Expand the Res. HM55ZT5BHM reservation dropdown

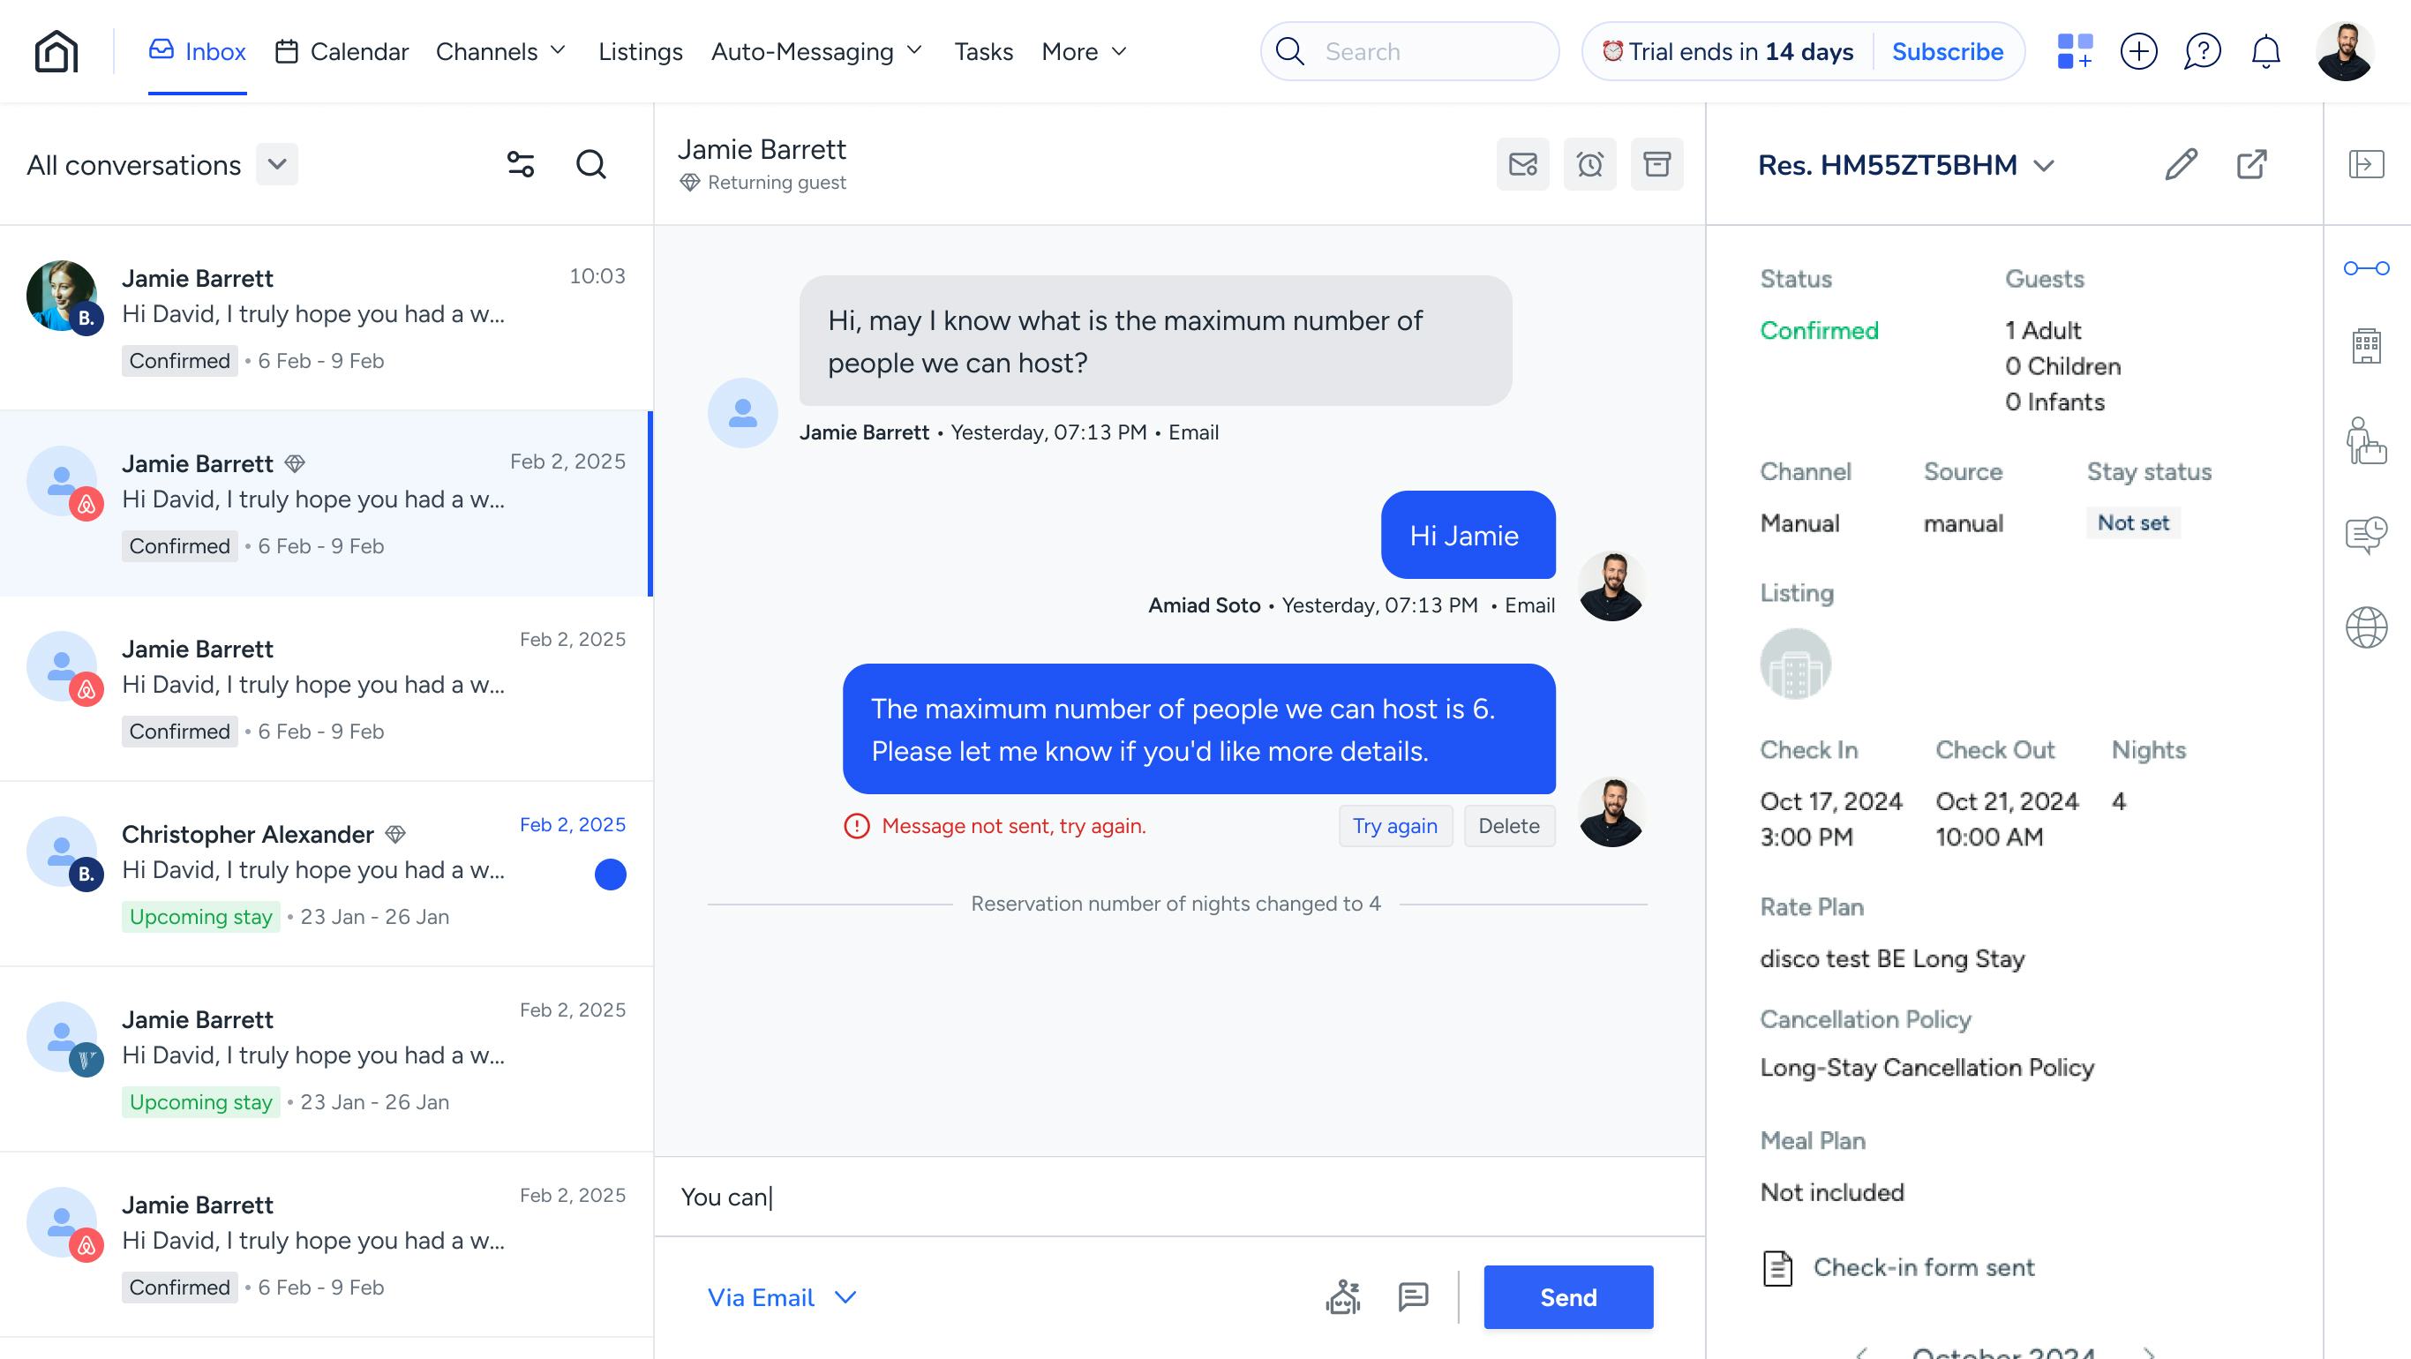[x=2045, y=166]
